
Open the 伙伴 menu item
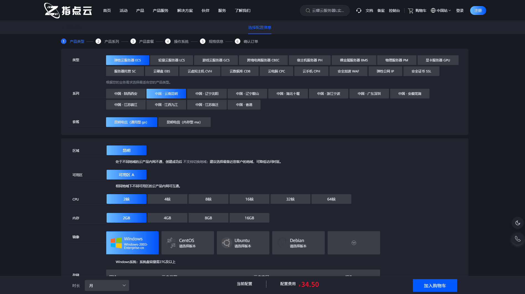pyautogui.click(x=205, y=11)
